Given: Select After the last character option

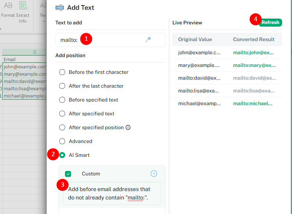Looking at the screenshot, I should (x=62, y=86).
